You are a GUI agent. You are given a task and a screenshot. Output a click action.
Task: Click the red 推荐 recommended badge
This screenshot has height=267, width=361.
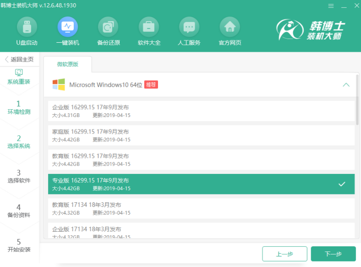coord(151,84)
